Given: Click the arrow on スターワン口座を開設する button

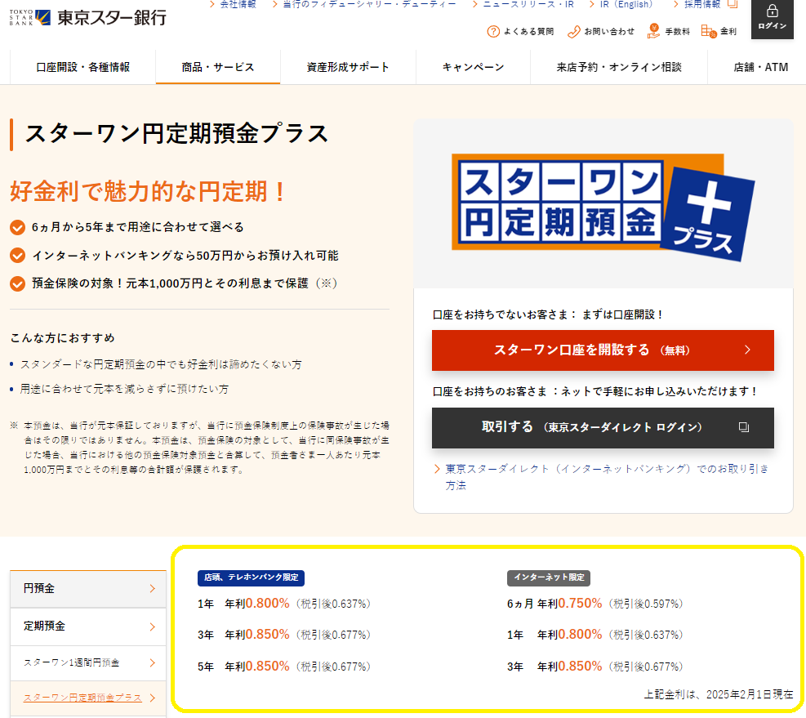Looking at the screenshot, I should click(x=747, y=350).
